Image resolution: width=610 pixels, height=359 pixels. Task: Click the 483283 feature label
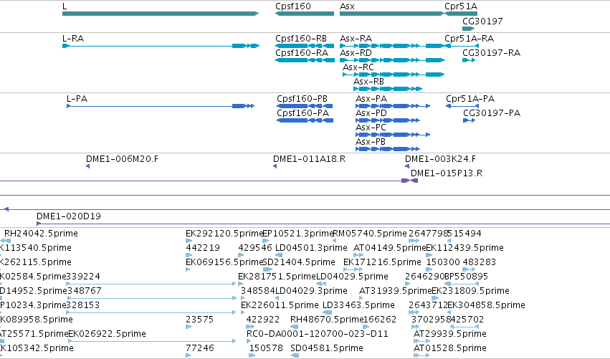pyautogui.click(x=480, y=262)
